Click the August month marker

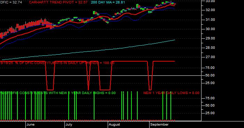tap(114, 125)
